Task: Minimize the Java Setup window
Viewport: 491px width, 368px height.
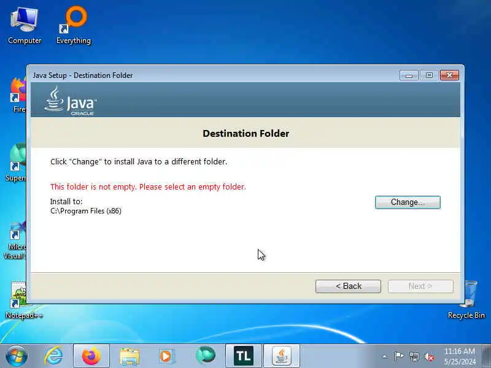Action: 409,75
